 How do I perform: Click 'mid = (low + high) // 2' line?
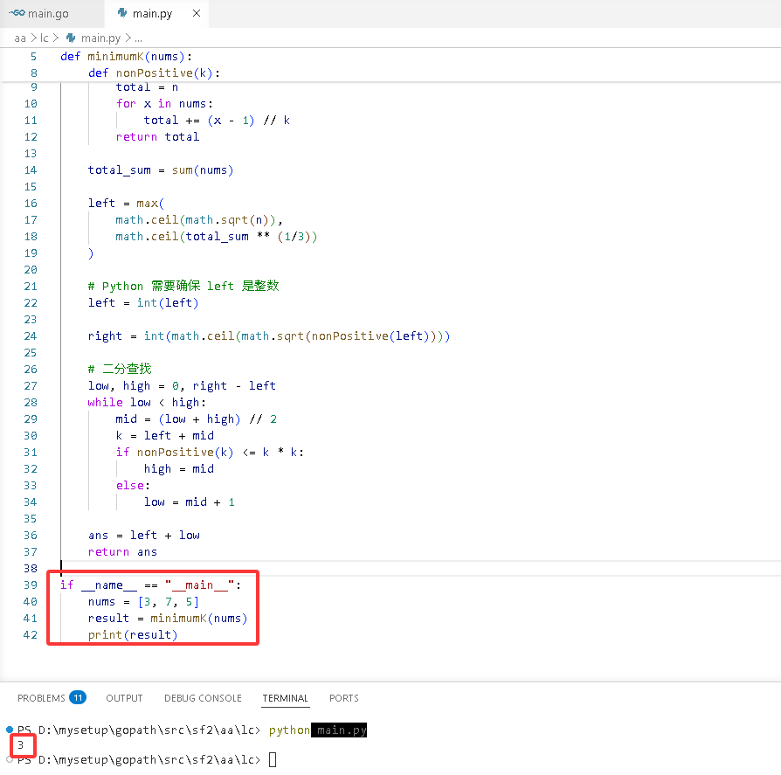click(197, 419)
